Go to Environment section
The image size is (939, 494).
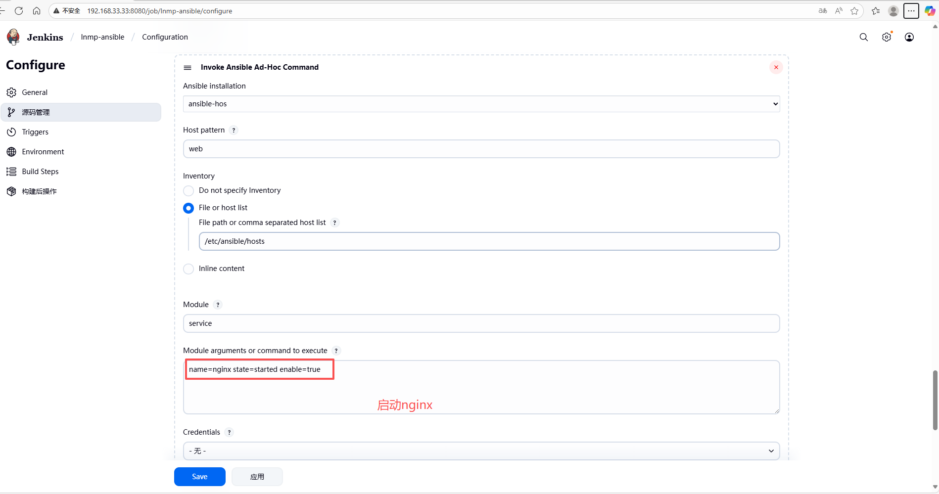click(81, 152)
